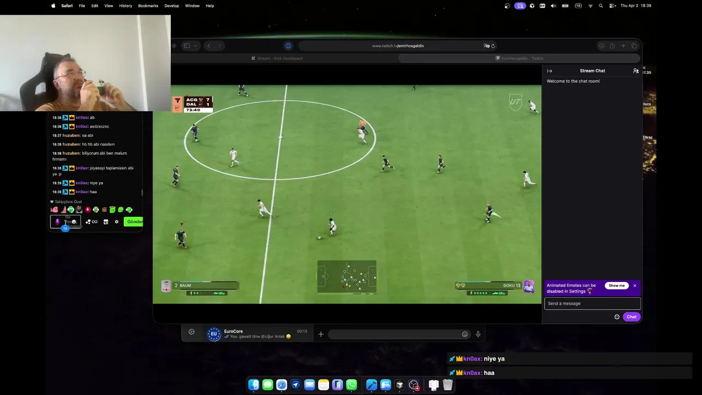This screenshot has width=702, height=395.
Task: Click Safari back navigation arrow
Action: point(208,46)
